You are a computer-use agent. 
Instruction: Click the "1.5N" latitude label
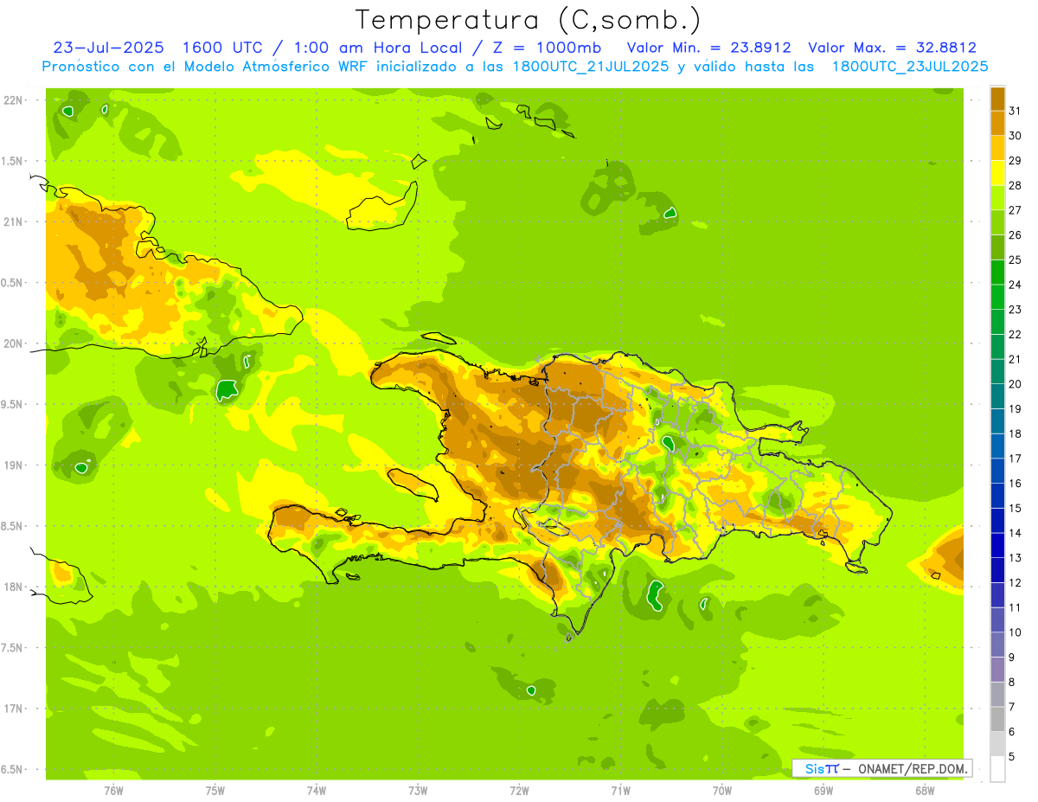pyautogui.click(x=13, y=161)
